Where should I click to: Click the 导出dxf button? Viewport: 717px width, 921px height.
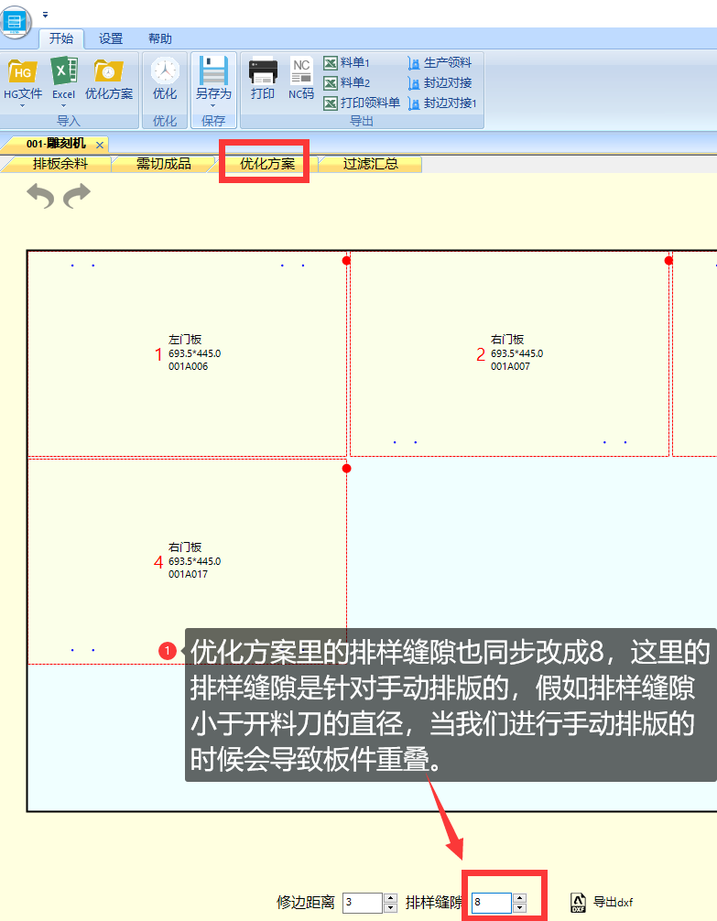pyautogui.click(x=602, y=902)
